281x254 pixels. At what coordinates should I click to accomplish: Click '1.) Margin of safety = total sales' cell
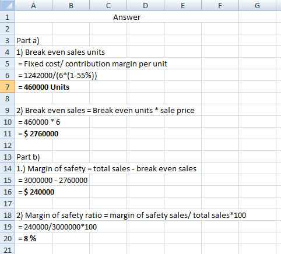[x=107, y=168]
